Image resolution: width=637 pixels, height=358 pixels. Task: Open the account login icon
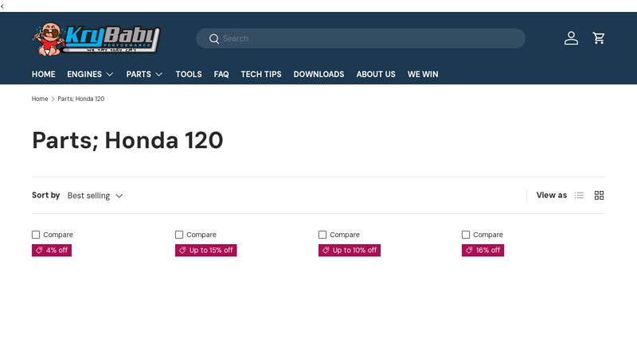571,38
